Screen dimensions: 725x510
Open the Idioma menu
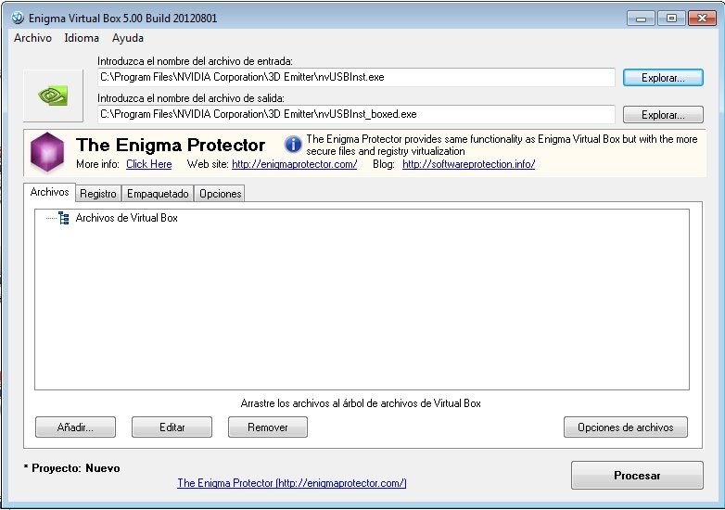coord(82,38)
